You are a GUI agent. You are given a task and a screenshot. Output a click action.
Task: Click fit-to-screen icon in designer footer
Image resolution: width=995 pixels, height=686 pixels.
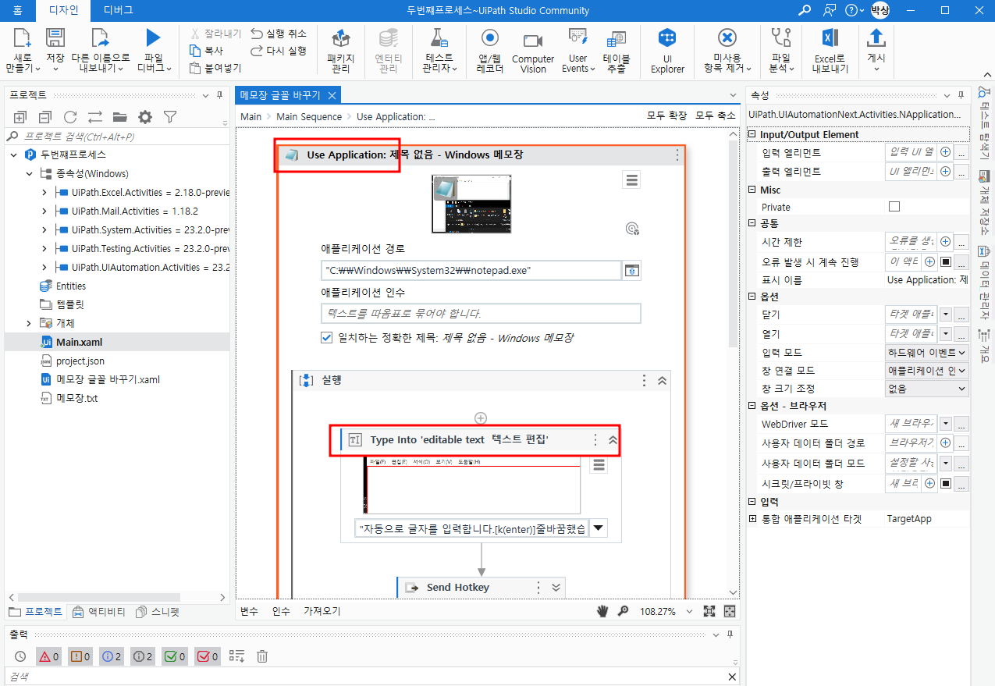click(x=709, y=611)
